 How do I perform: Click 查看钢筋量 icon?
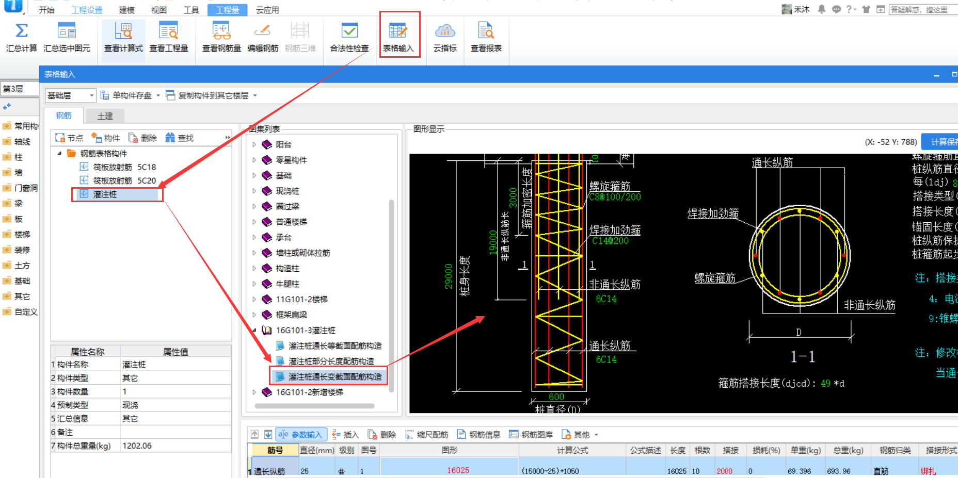pos(221,31)
